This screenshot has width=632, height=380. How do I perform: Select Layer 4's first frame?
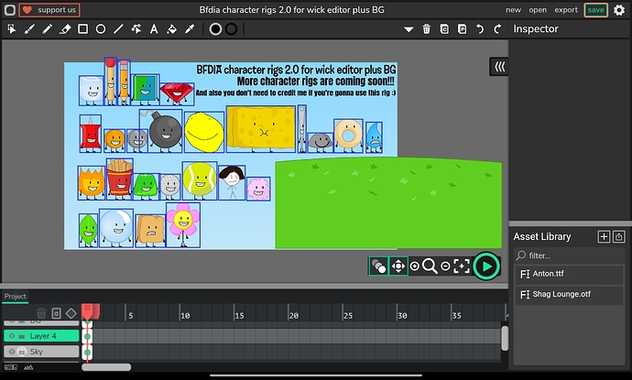(87, 336)
